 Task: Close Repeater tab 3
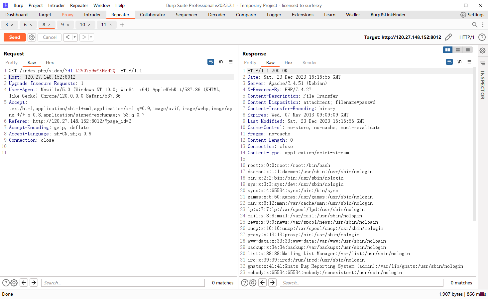point(12,25)
